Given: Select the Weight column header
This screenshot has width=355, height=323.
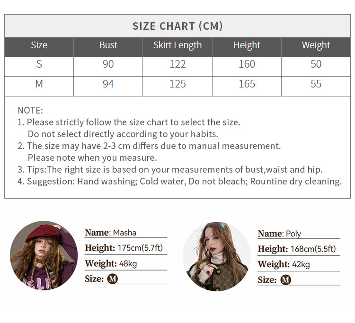Looking at the screenshot, I should (316, 45).
